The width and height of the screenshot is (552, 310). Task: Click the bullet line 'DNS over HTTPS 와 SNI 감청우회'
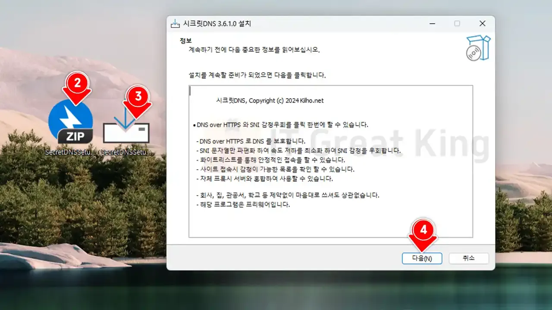[281, 125]
